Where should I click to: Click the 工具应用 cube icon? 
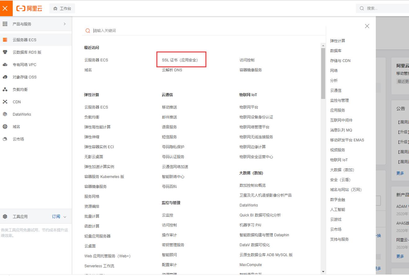tap(5, 216)
